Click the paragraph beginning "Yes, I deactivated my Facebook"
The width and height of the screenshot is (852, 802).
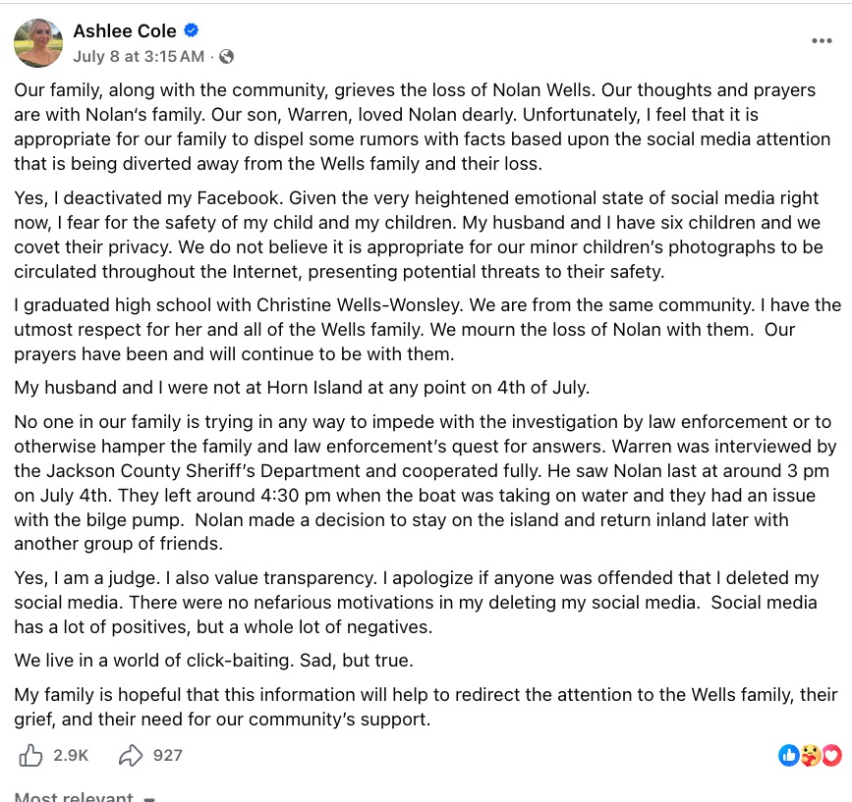click(419, 235)
